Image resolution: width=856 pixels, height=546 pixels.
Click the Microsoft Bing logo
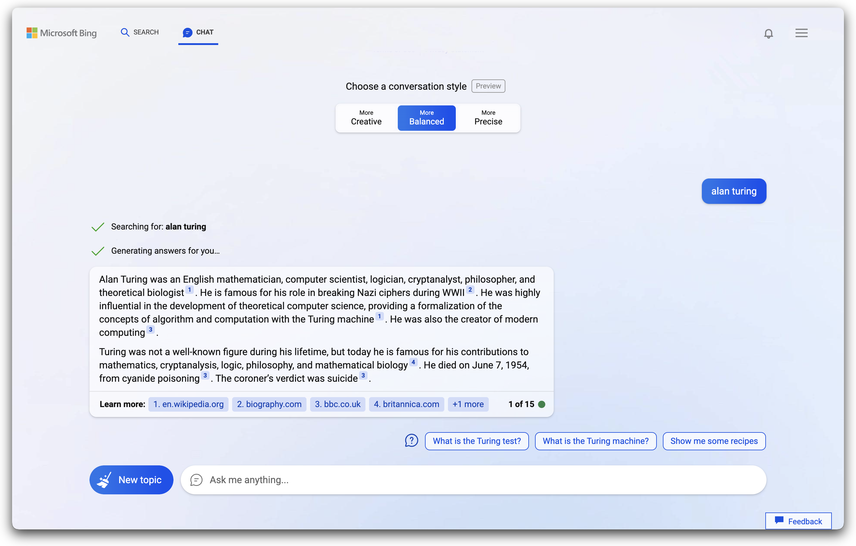pos(61,33)
